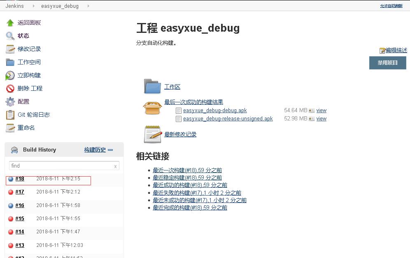Click fingerprint icon next to 54.64 MB
This screenshot has width=410, height=258.
(312, 111)
